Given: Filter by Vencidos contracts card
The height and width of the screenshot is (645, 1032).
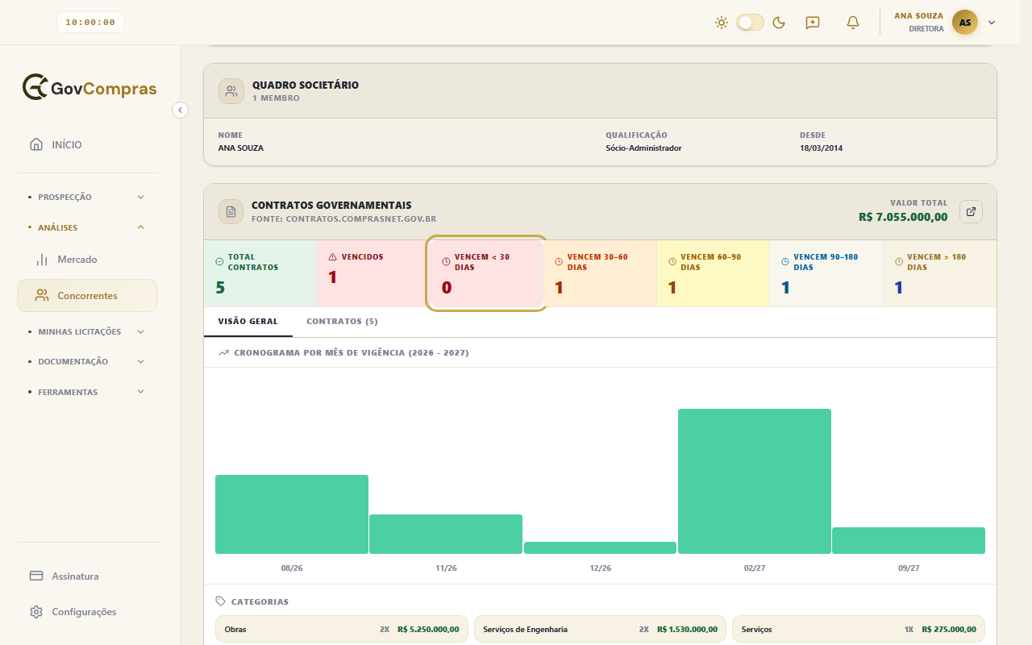Looking at the screenshot, I should pos(373,273).
